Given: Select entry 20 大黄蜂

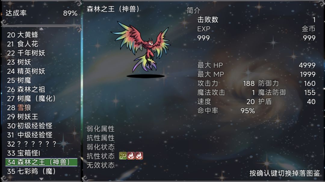Looking at the screenshot, I should tap(42, 35).
